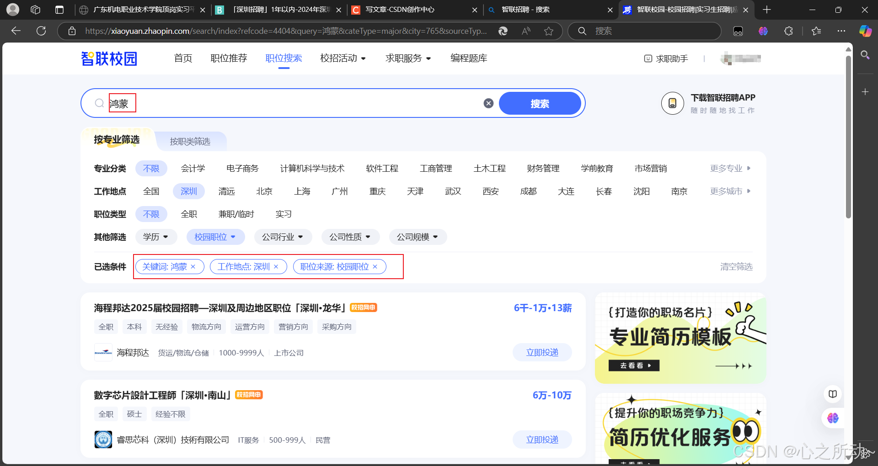Remove the 职位来源: 校园职位 filter tag

point(375,267)
